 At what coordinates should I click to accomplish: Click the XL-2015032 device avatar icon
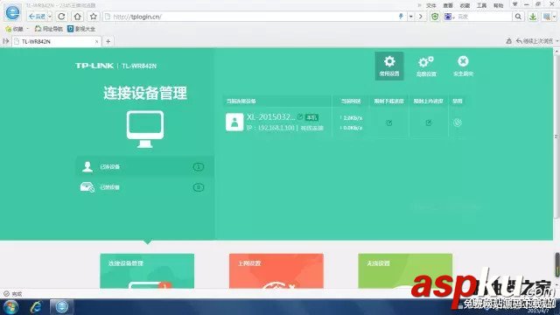click(x=234, y=122)
